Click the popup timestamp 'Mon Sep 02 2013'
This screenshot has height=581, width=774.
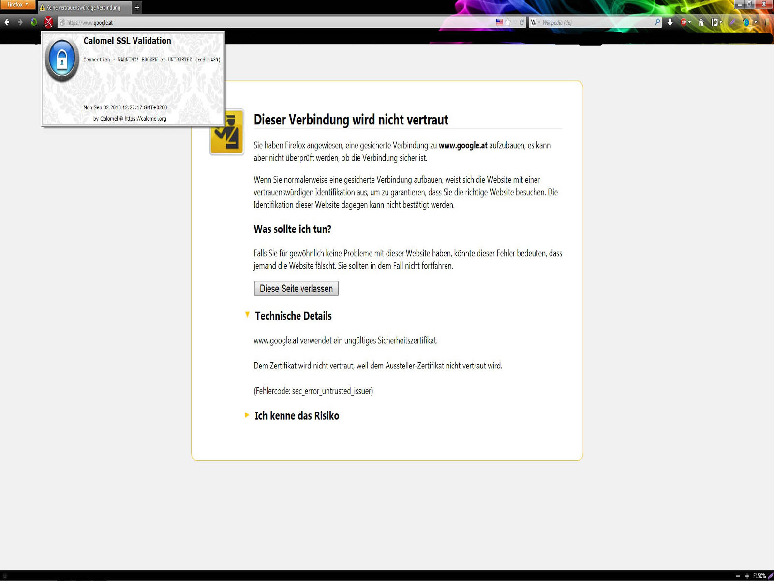pos(125,107)
